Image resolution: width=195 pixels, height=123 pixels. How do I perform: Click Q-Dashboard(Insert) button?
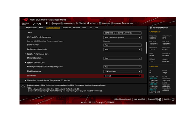[123, 99]
